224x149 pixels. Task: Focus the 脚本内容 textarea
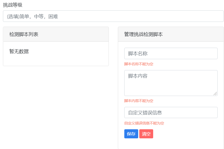coord(171,83)
